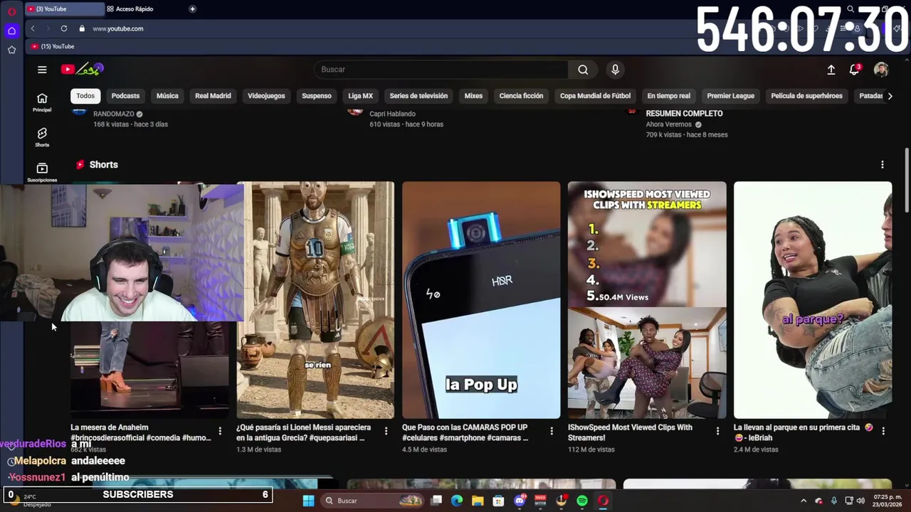Screen dimensions: 911x512
Task: Open File Explorer from the taskbar
Action: pos(478,501)
